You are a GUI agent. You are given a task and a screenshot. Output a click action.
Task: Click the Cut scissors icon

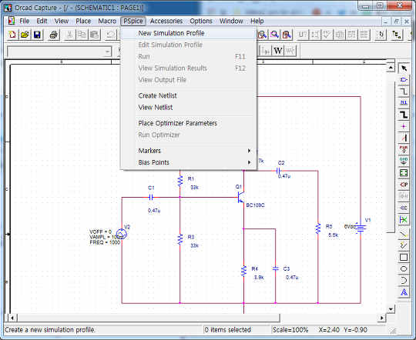coord(70,35)
